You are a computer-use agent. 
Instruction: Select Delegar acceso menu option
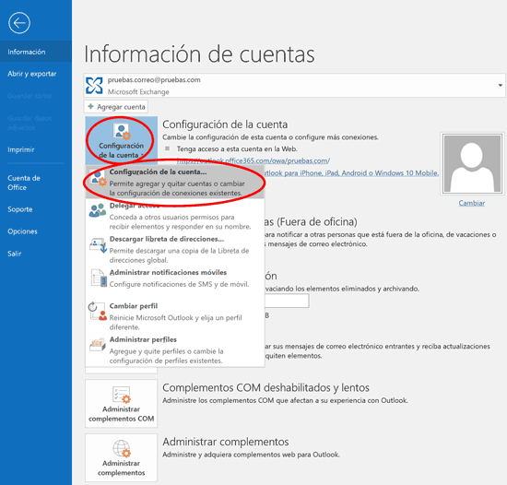pyautogui.click(x=175, y=216)
